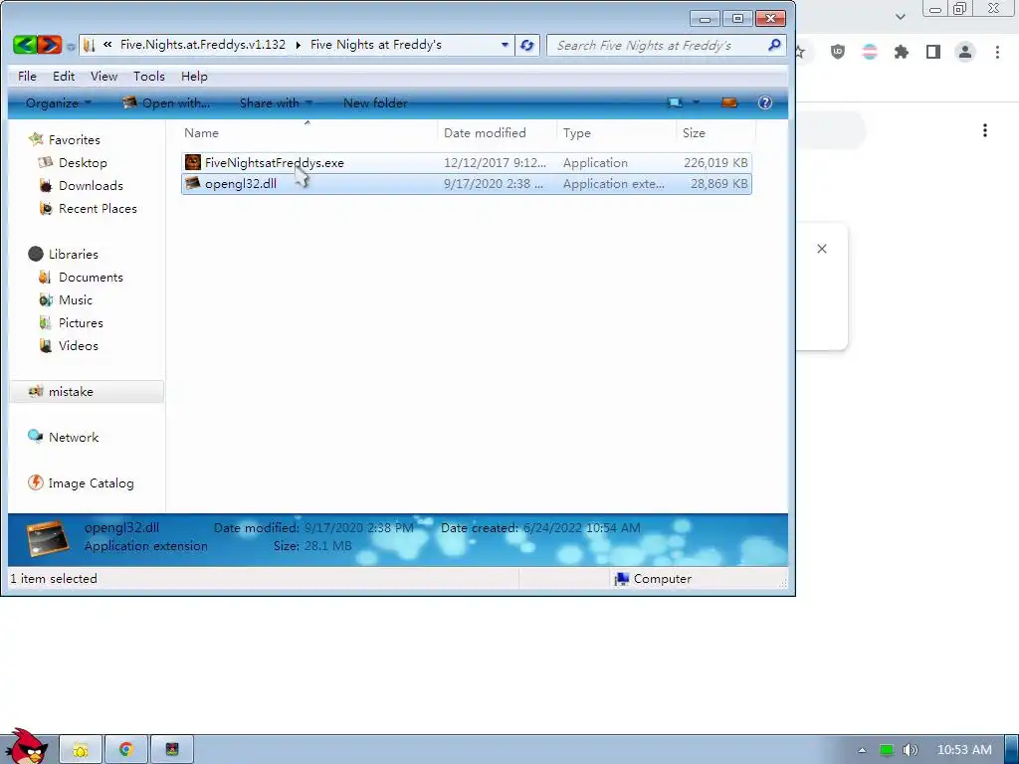Open the page's three-dot options in Chrome

[x=985, y=130]
